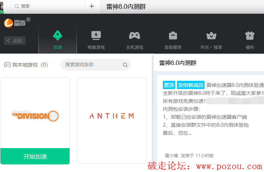Click the magnifier icon in game search
The image size is (264, 172).
[125, 65]
